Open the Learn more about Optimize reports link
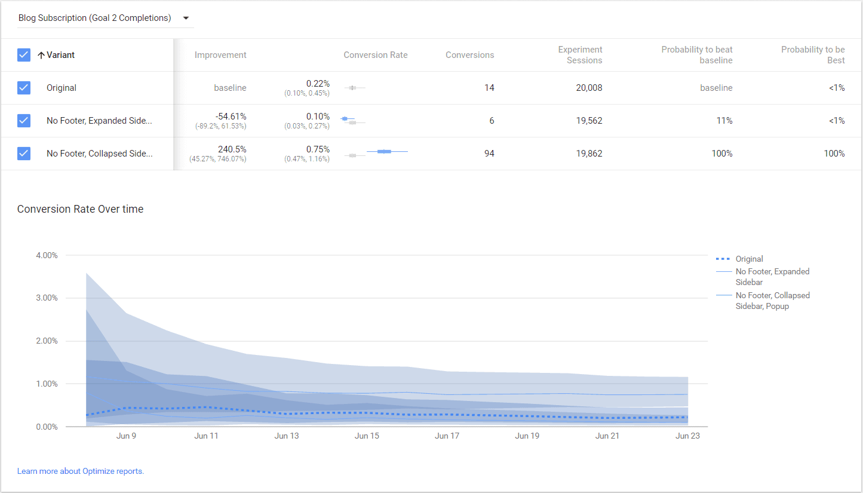Image resolution: width=863 pixels, height=493 pixels. 81,471
